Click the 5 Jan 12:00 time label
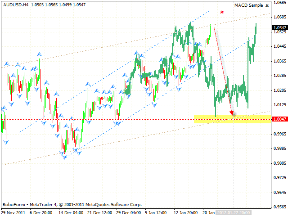The width and height of the screenshot is (288, 216). (157, 212)
